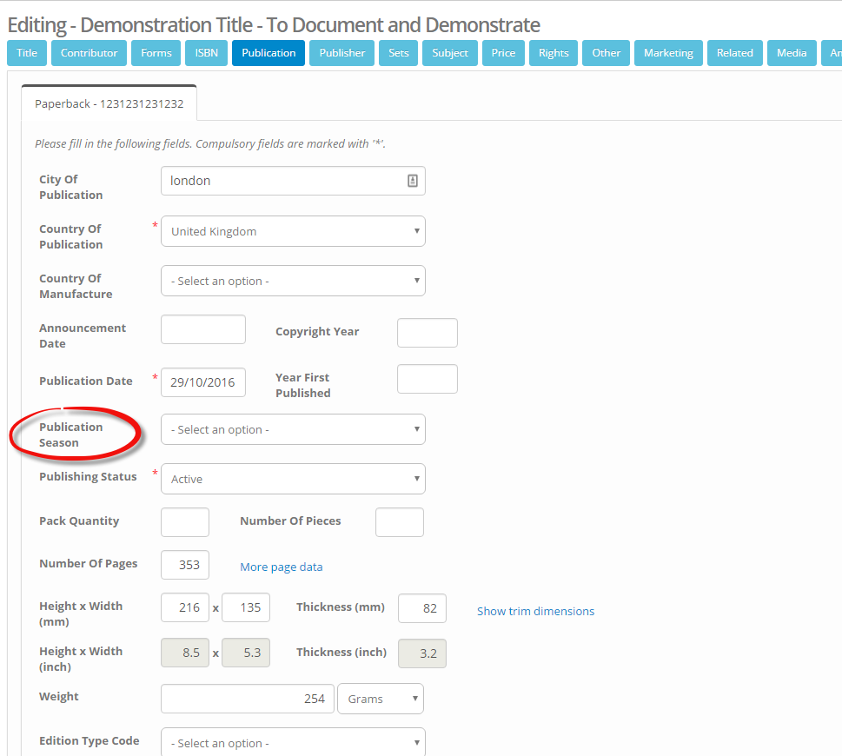
Task: Click the Publication Date field
Action: pyautogui.click(x=203, y=382)
